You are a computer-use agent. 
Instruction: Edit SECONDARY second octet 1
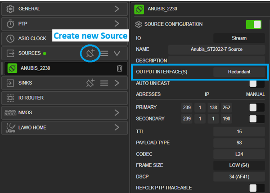point(200,119)
